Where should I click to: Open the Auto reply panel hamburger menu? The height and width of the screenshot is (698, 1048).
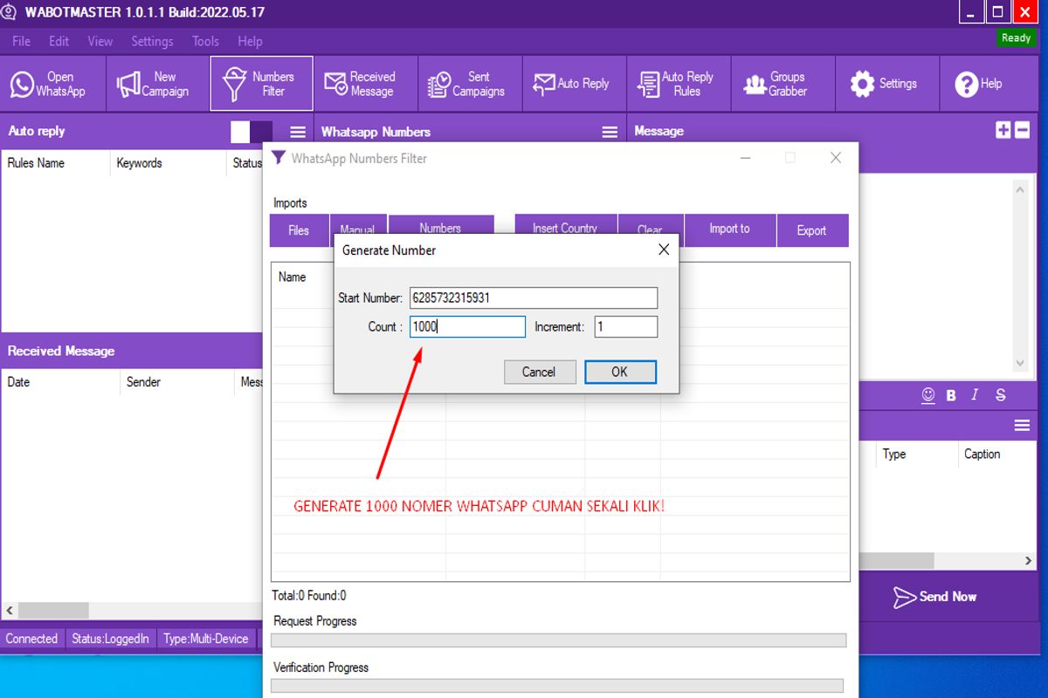[x=298, y=132]
